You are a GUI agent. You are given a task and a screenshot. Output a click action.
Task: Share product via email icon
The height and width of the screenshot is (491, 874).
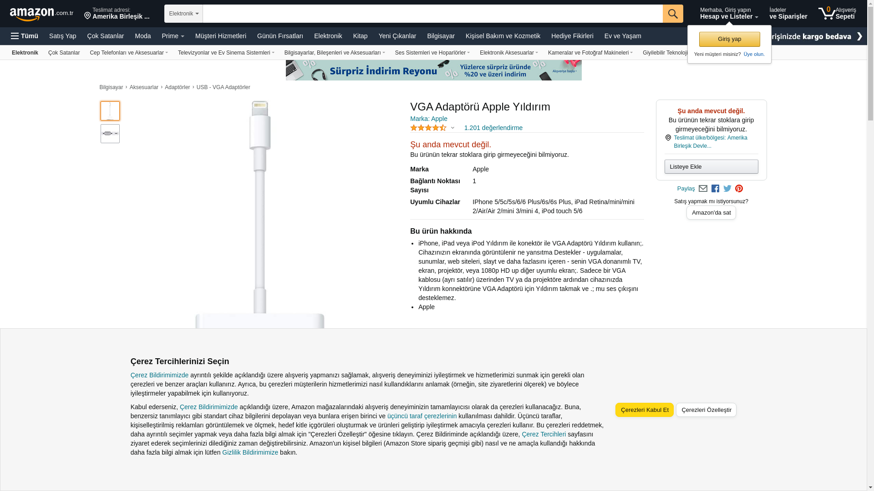[703, 189]
